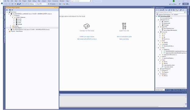Click the Visual Studio logo icon in title bar
The height and width of the screenshot is (110, 190).
[x=5, y=1]
